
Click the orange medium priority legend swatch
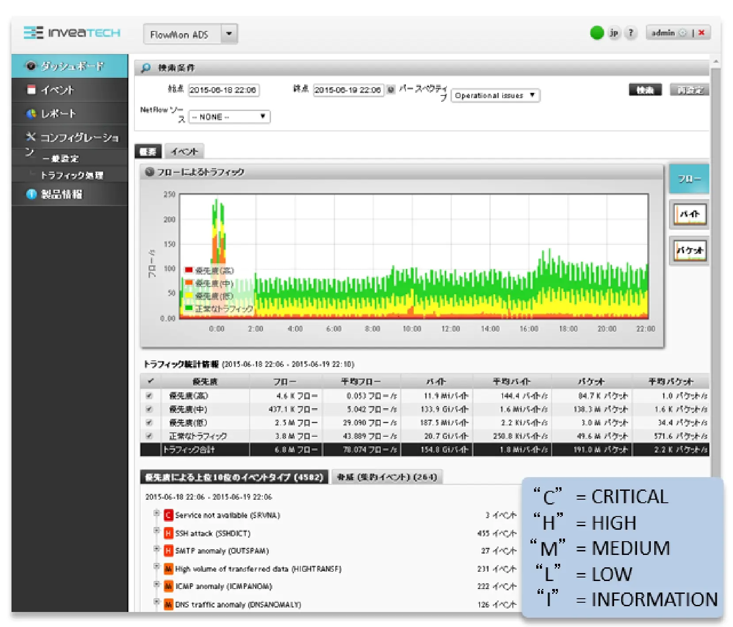coord(189,282)
